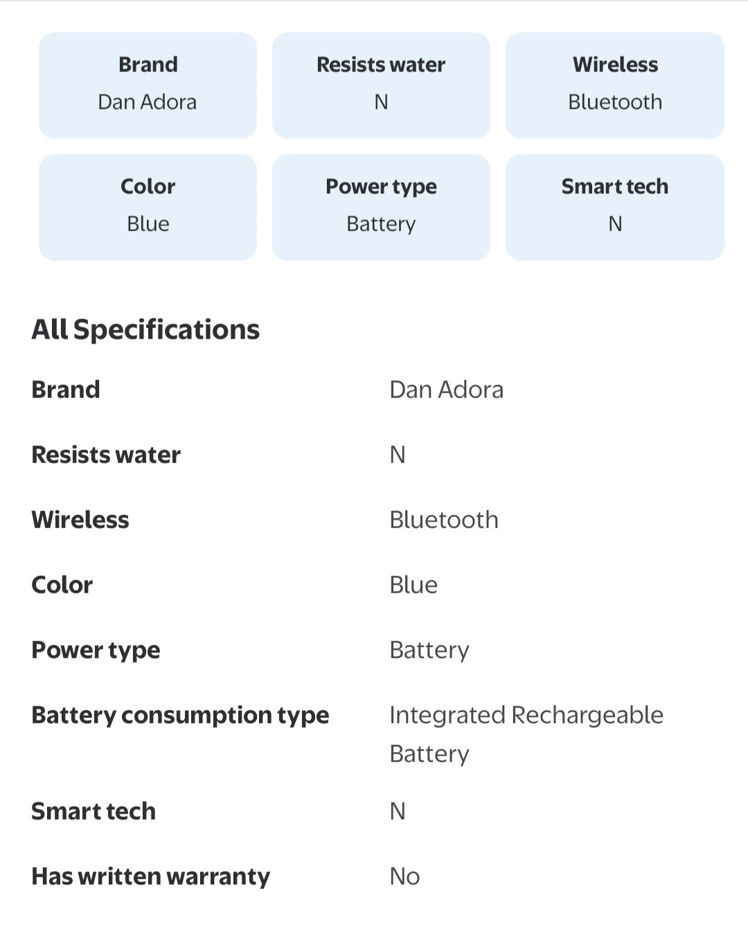Click Dan Adora value in specifications list

click(x=447, y=390)
